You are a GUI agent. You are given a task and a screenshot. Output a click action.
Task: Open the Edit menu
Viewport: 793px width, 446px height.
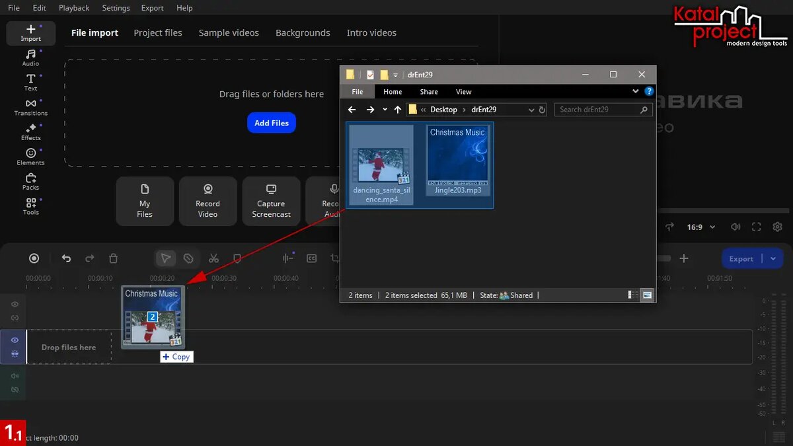[40, 8]
